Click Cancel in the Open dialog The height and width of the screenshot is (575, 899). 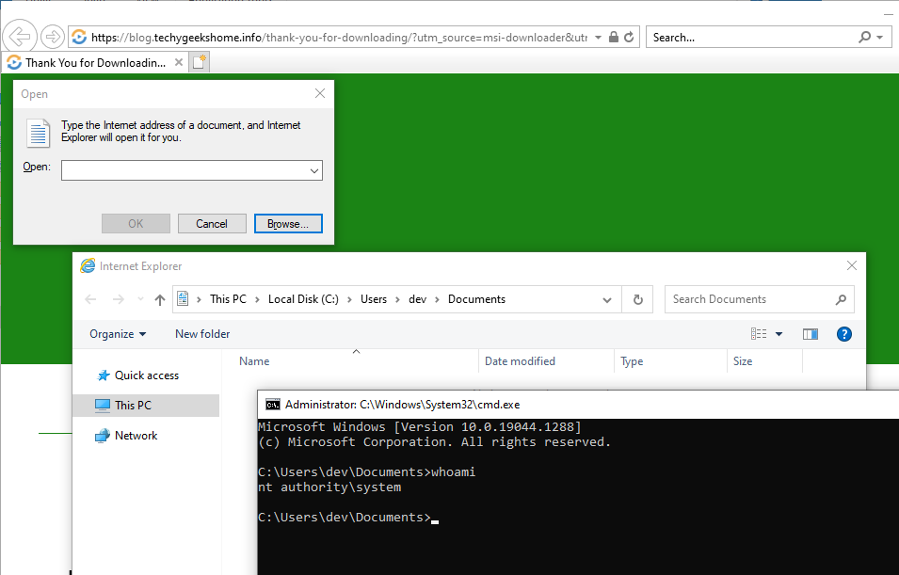click(x=212, y=224)
